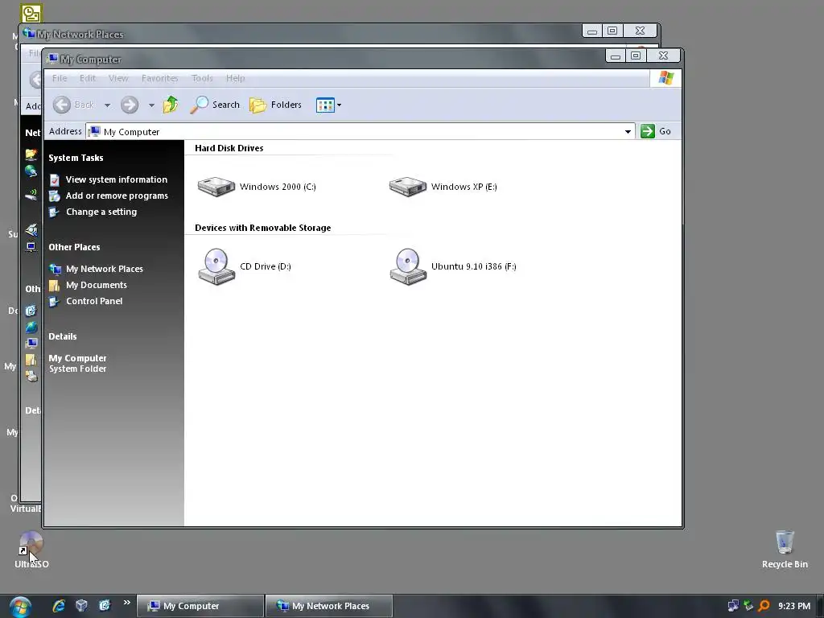Click the green arrows tray icon

[x=748, y=606]
